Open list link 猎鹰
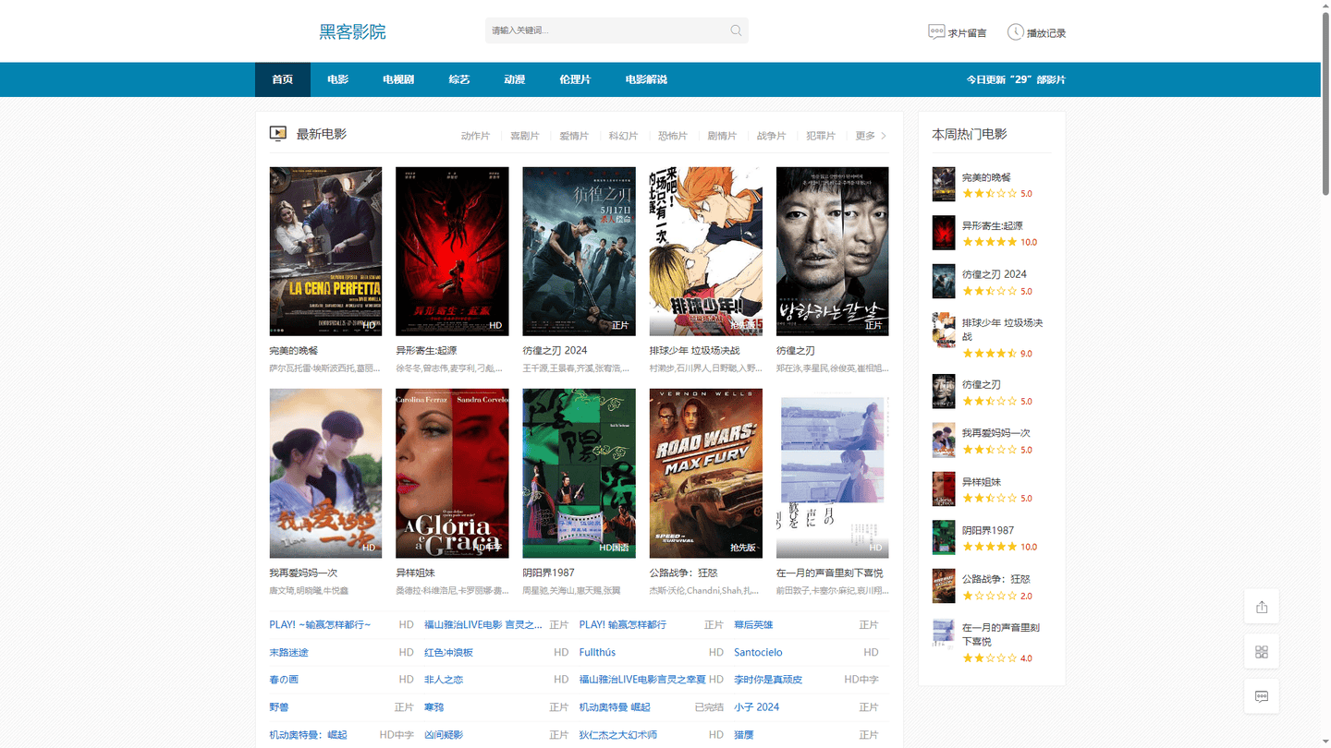The width and height of the screenshot is (1331, 748). [x=744, y=735]
